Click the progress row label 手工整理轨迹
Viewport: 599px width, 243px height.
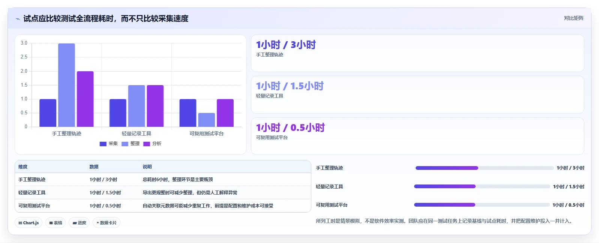click(329, 168)
